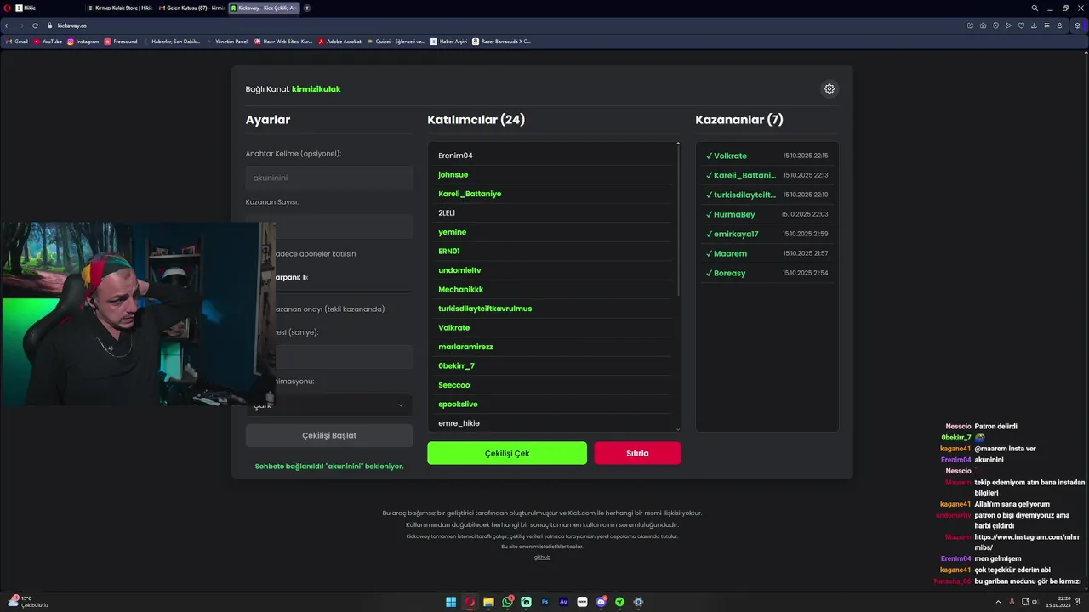
Task: Click the heart bookmark icon
Action: click(x=1021, y=25)
